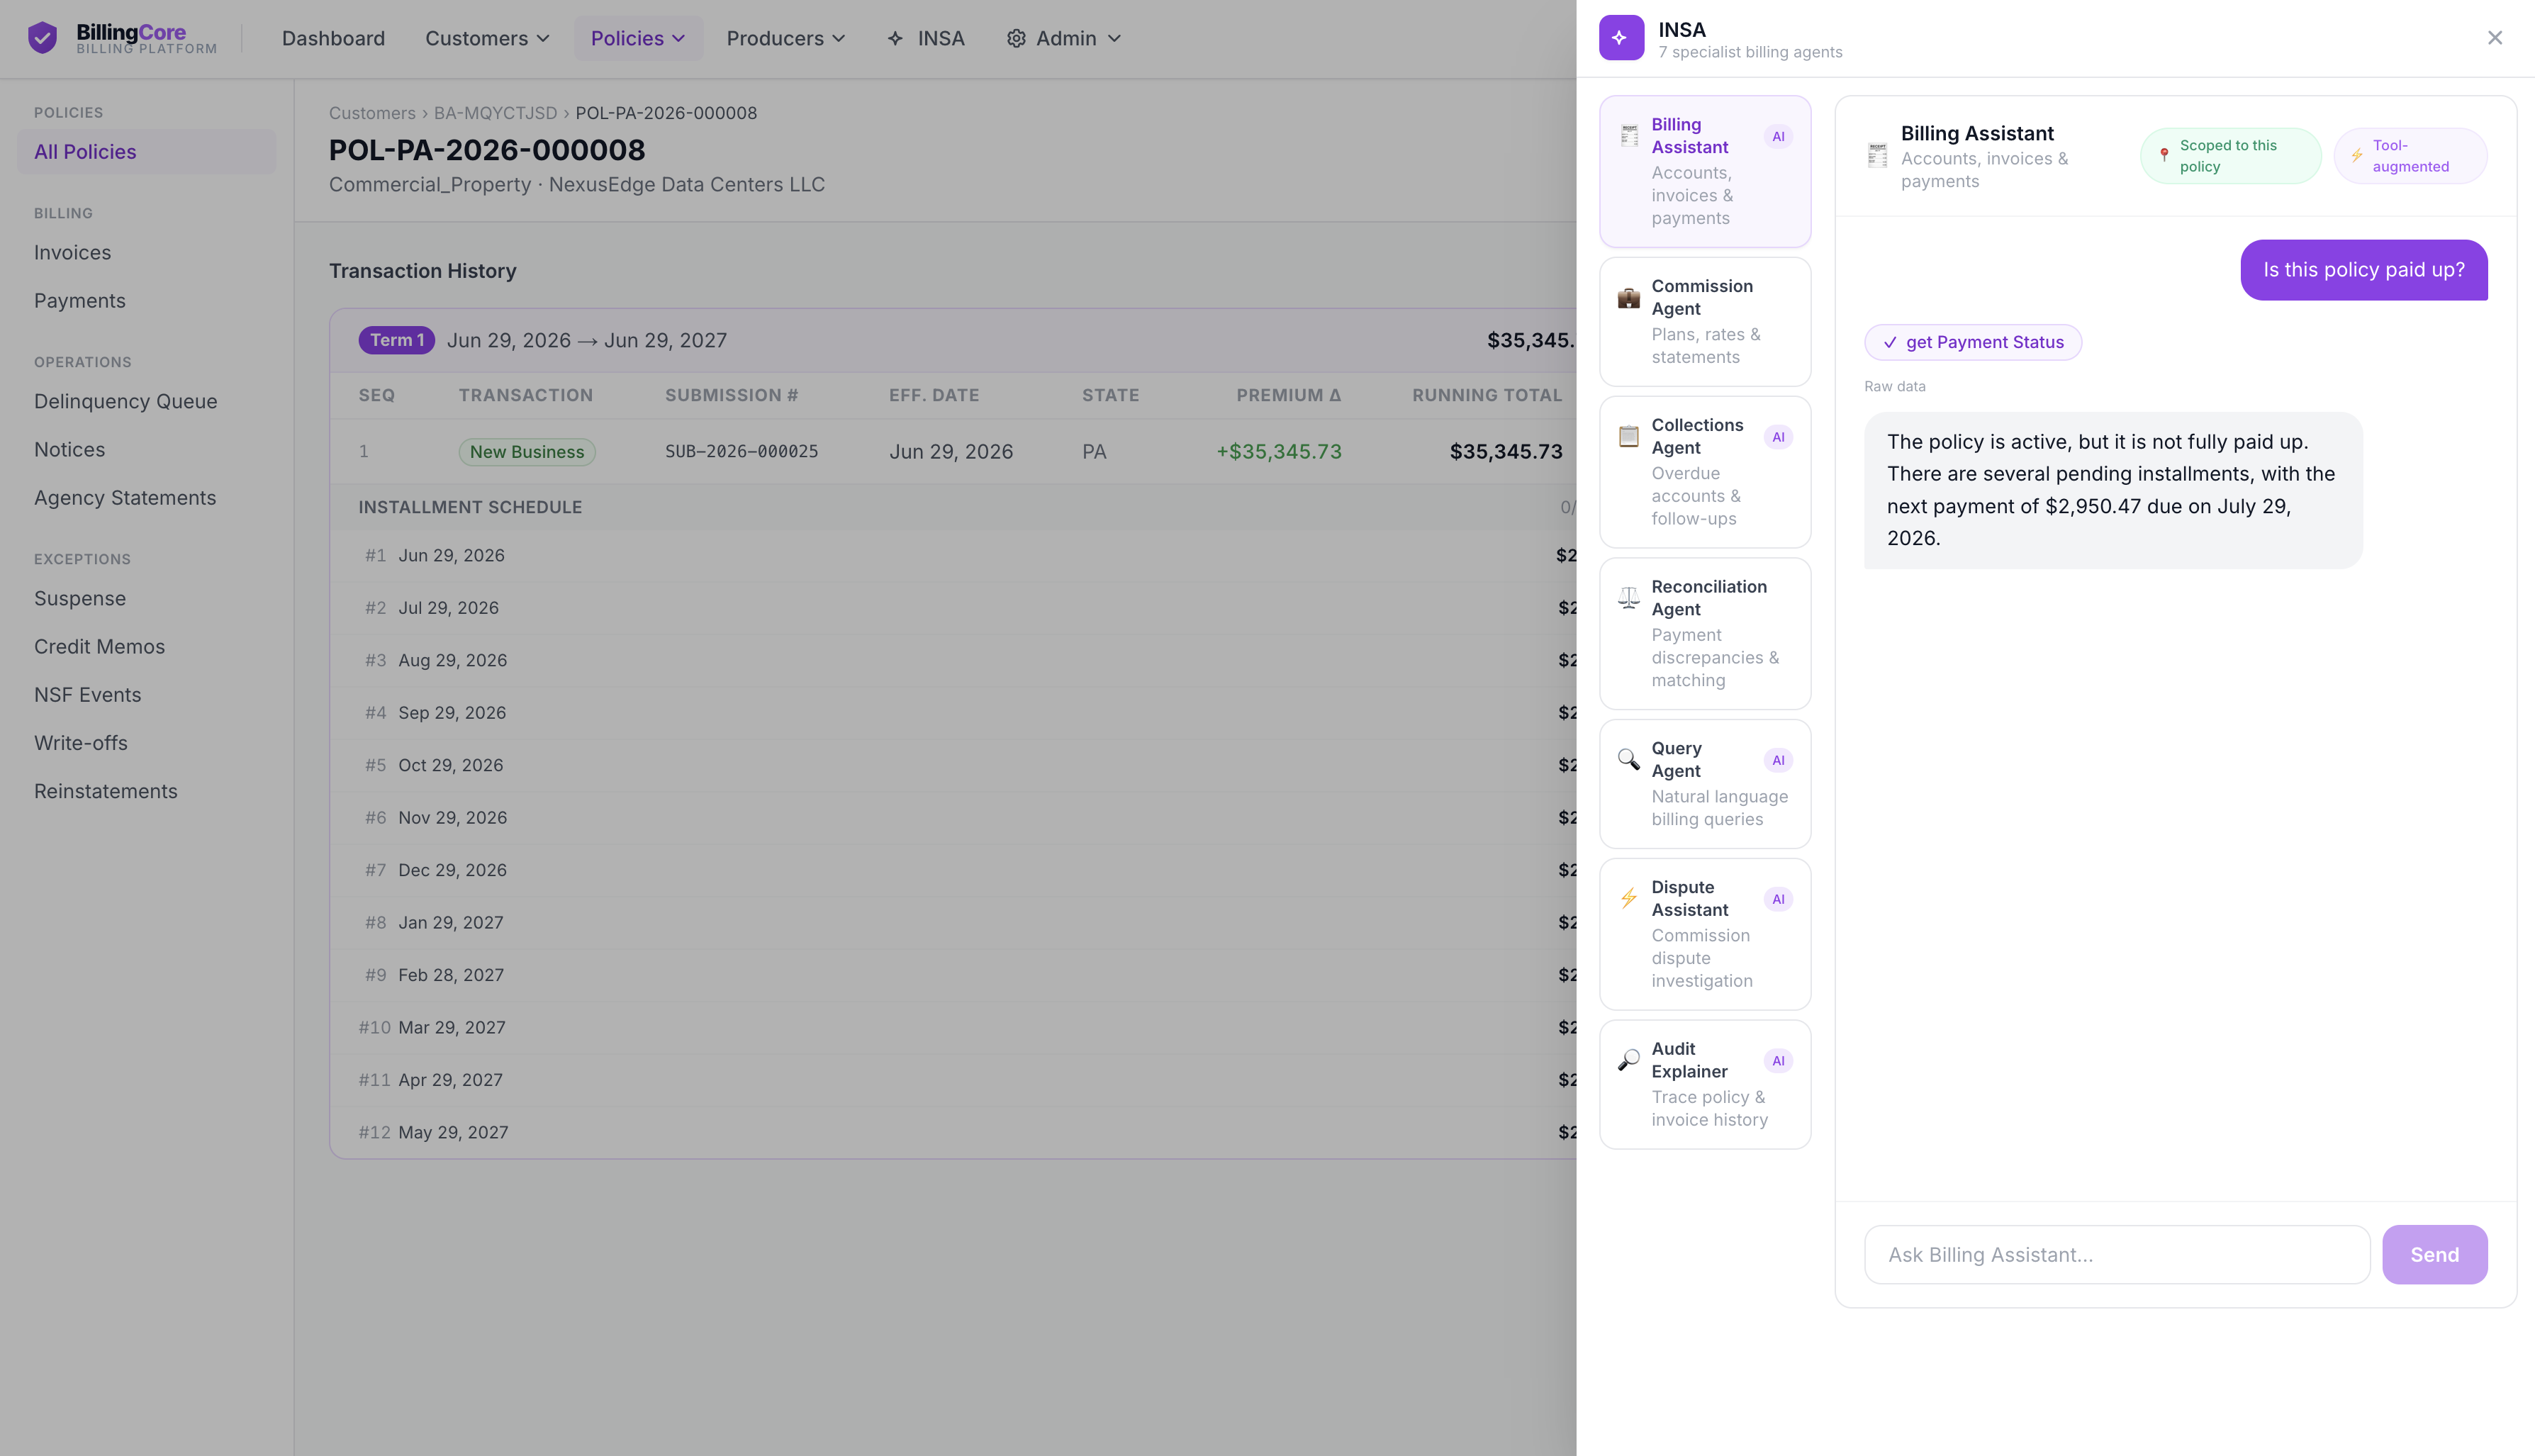
Task: Expand the get Payment Status tool call
Action: pyautogui.click(x=1973, y=342)
